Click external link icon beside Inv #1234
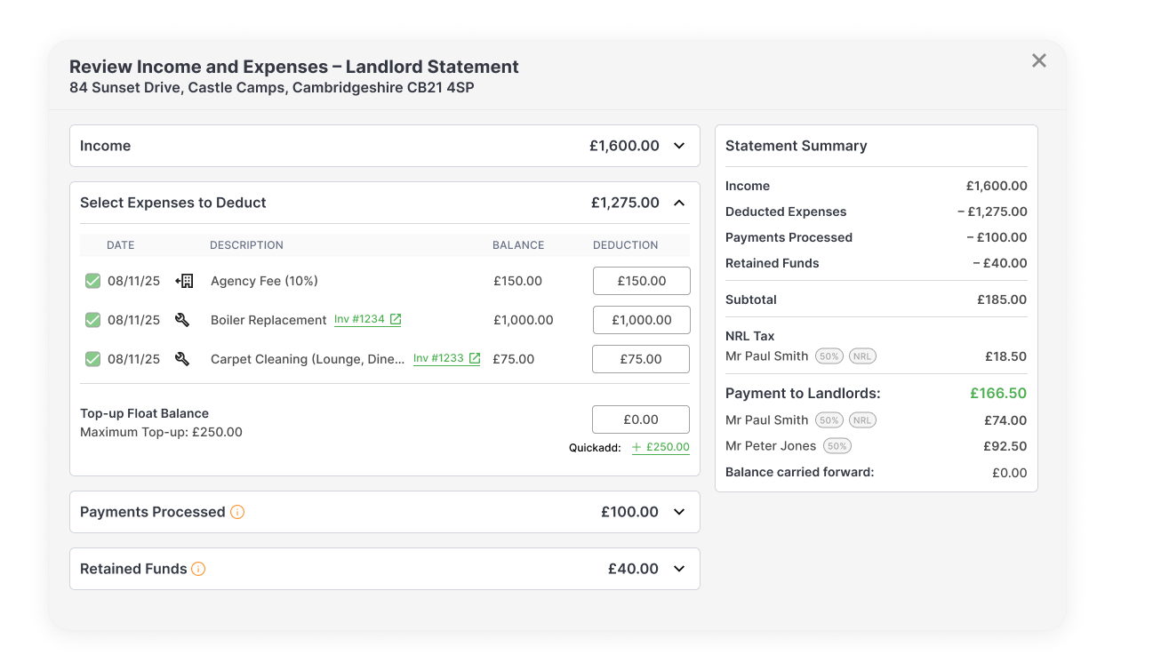 pos(396,319)
